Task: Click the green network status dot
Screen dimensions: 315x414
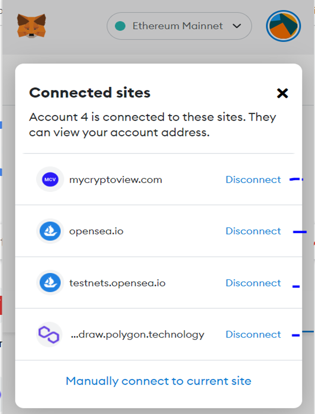Action: click(120, 26)
